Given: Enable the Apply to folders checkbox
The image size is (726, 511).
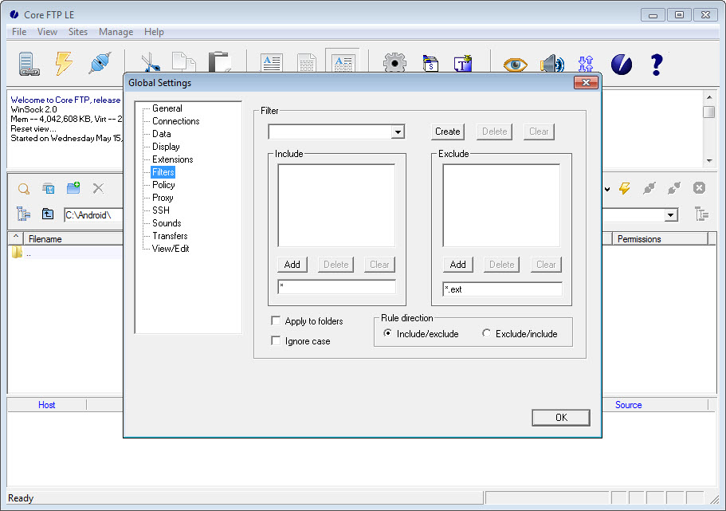Looking at the screenshot, I should 276,320.
